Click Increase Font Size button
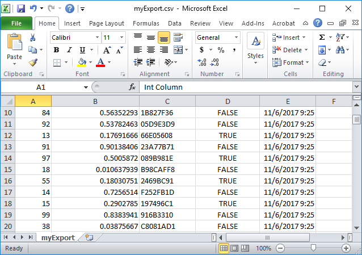The height and width of the screenshot is (255, 362). click(x=107, y=50)
